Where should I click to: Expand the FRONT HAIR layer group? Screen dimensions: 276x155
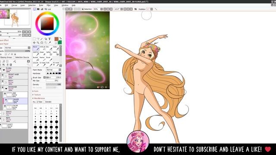click(x=6, y=76)
